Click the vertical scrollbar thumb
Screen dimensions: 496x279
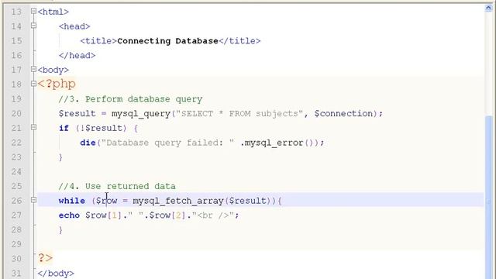pos(489,196)
